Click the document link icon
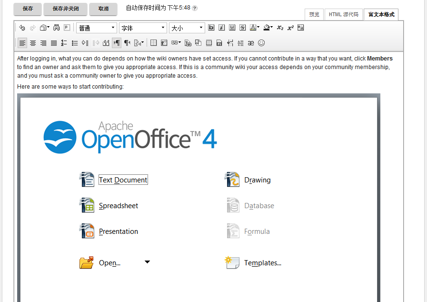This screenshot has width=427, height=302. click(188, 43)
